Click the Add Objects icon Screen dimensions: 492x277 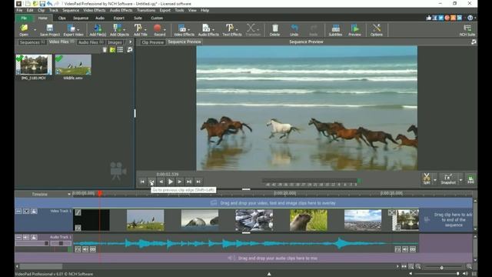tap(118, 28)
